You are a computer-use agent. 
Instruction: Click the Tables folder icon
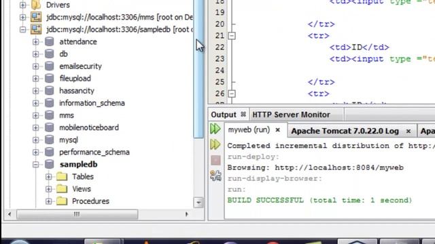click(62, 176)
